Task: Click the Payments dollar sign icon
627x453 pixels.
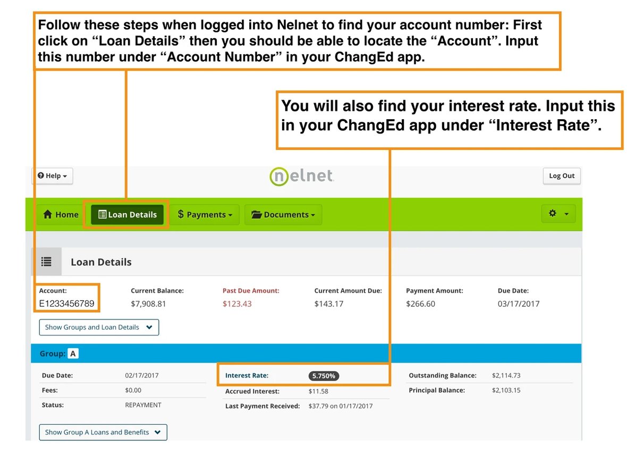Action: point(181,214)
